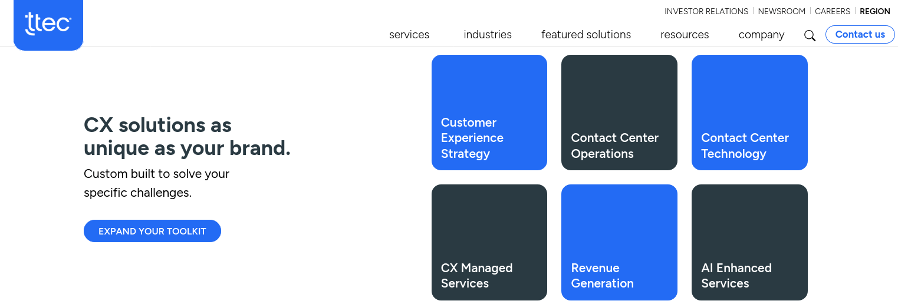Viewport: 898px width, 304px height.
Task: Visit the Careers link
Action: (x=832, y=11)
